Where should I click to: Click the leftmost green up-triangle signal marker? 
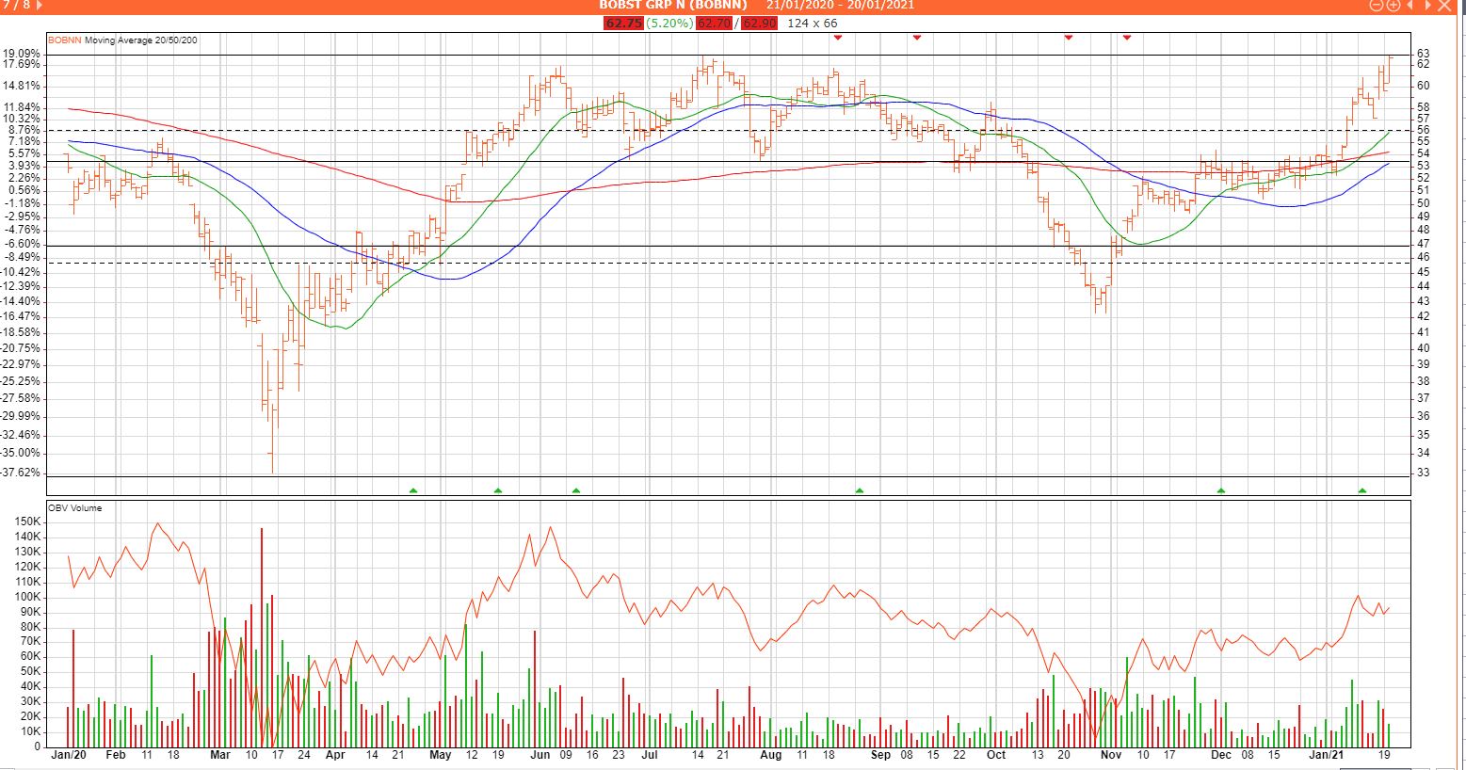pyautogui.click(x=412, y=490)
